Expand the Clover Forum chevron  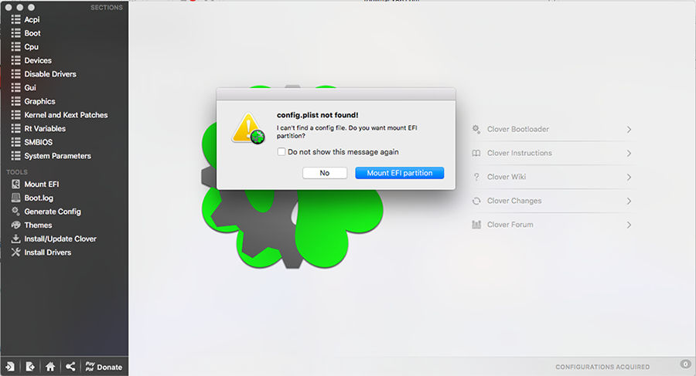point(629,225)
